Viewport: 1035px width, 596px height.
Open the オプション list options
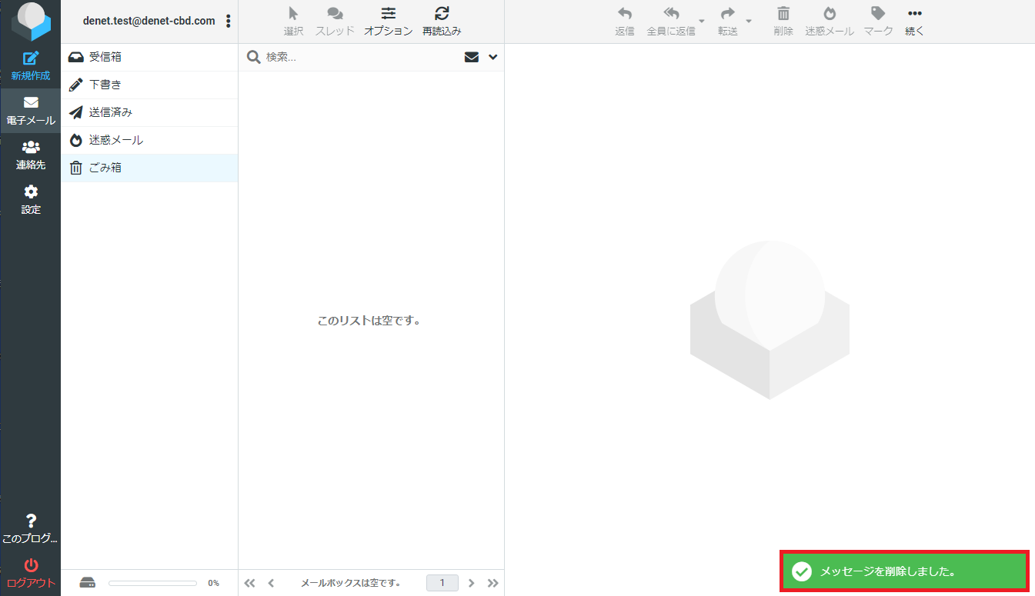click(389, 22)
